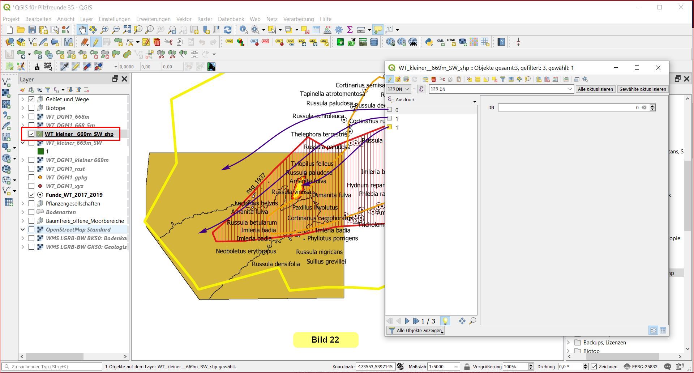The width and height of the screenshot is (694, 373).
Task: Delete selected features in attribute table
Action: [433, 79]
